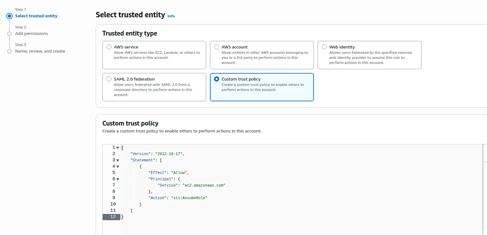The width and height of the screenshot is (487, 235).
Task: Place cursor on the ec2.amazonaws.com service value
Action: tap(204, 185)
